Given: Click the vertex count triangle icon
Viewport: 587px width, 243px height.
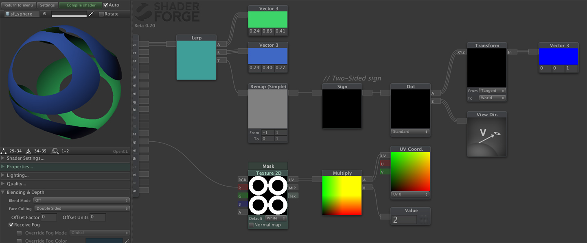Looking at the screenshot, I should 4,151.
